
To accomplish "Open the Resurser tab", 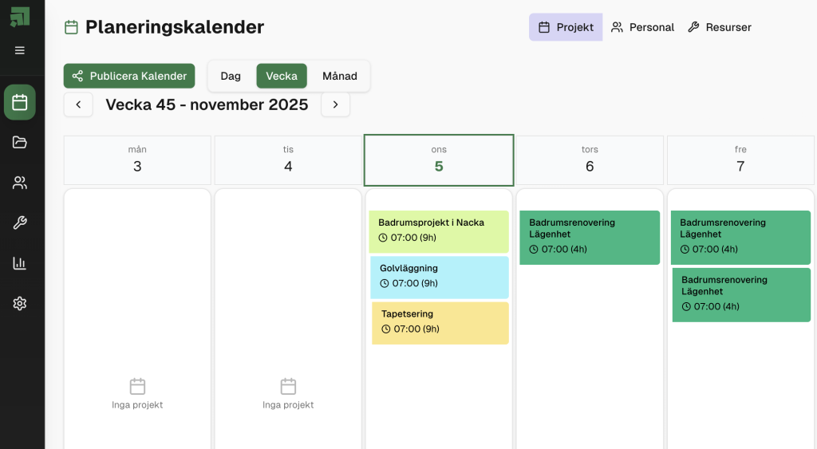I will pos(720,27).
